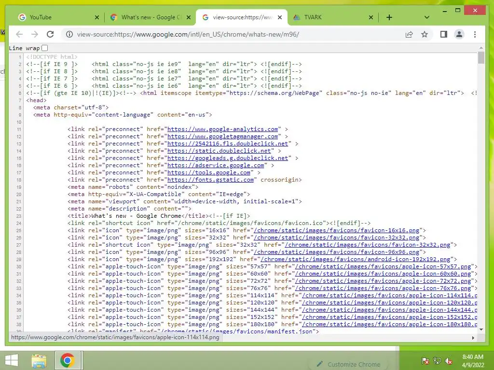Image resolution: width=494 pixels, height=370 pixels.
Task: Open the search tabs chevron
Action: tap(426, 17)
